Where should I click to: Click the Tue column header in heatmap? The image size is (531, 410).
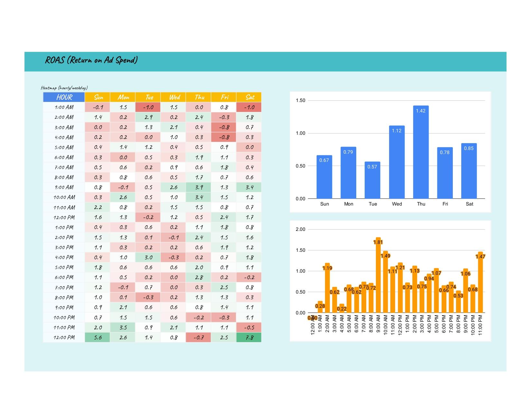(x=148, y=97)
